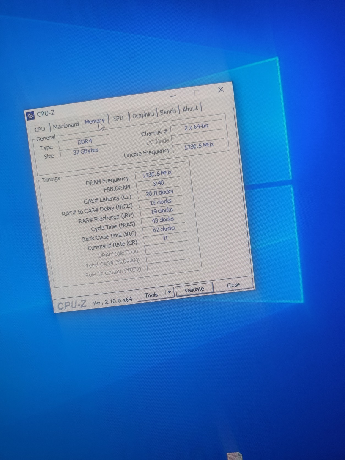Click the tRC value 62 clocks
This screenshot has height=460, width=345.
coord(164,229)
